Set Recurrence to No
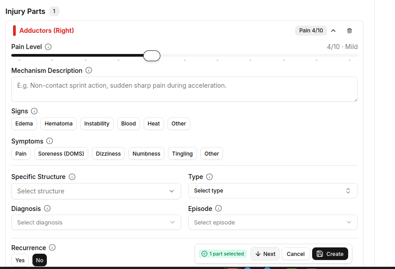 [40, 260]
